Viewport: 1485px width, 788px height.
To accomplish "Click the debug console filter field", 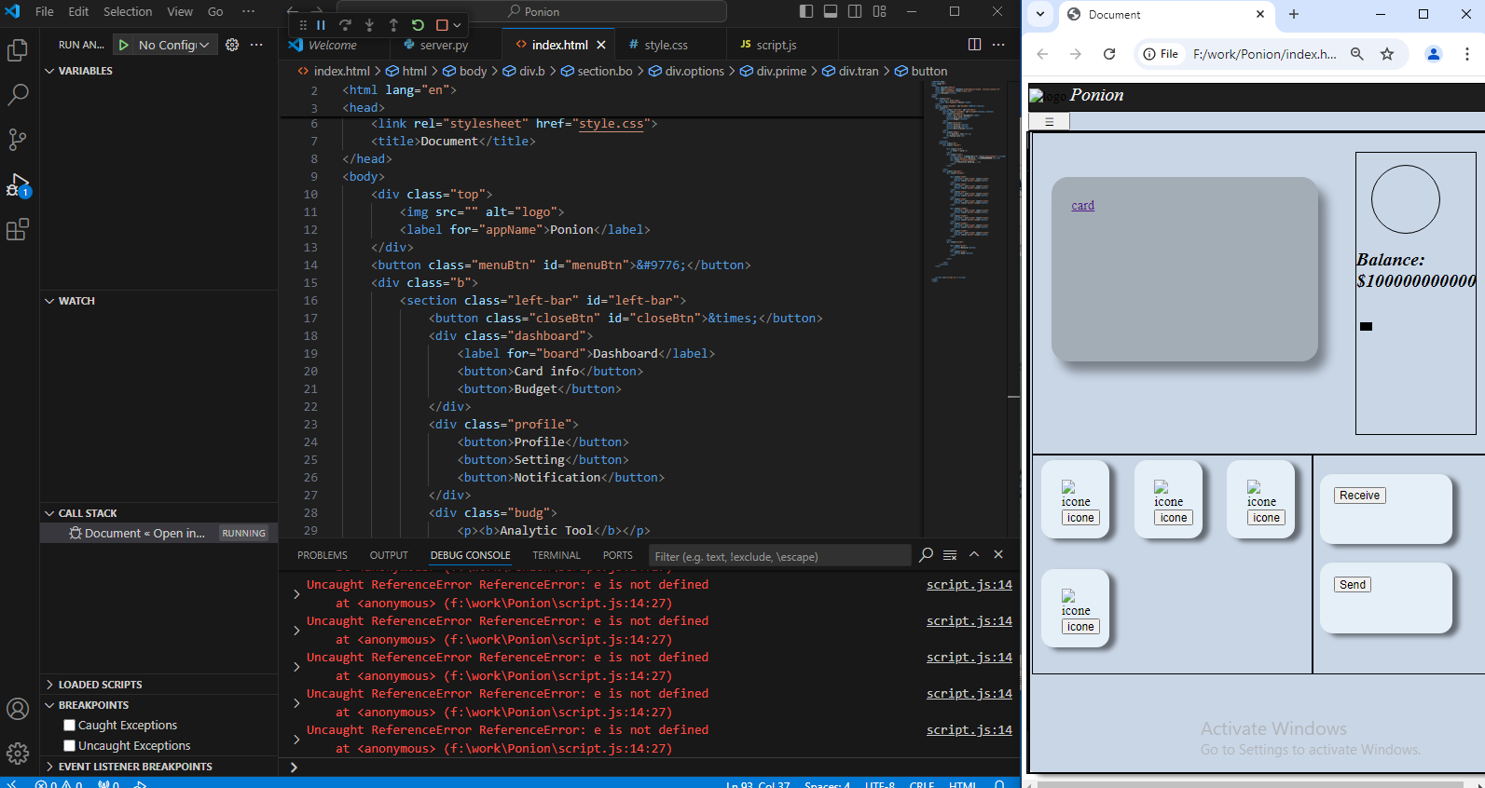I will point(778,556).
